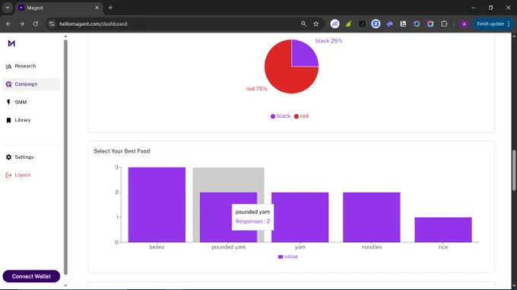Click the Magent logo in sidebar
This screenshot has width=517, height=290.
click(x=11, y=43)
